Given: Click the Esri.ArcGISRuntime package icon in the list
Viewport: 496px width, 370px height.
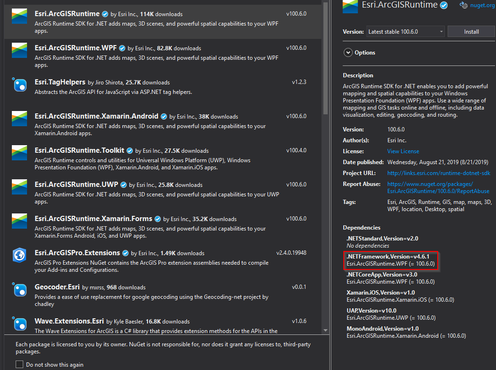Looking at the screenshot, I should [x=19, y=16].
